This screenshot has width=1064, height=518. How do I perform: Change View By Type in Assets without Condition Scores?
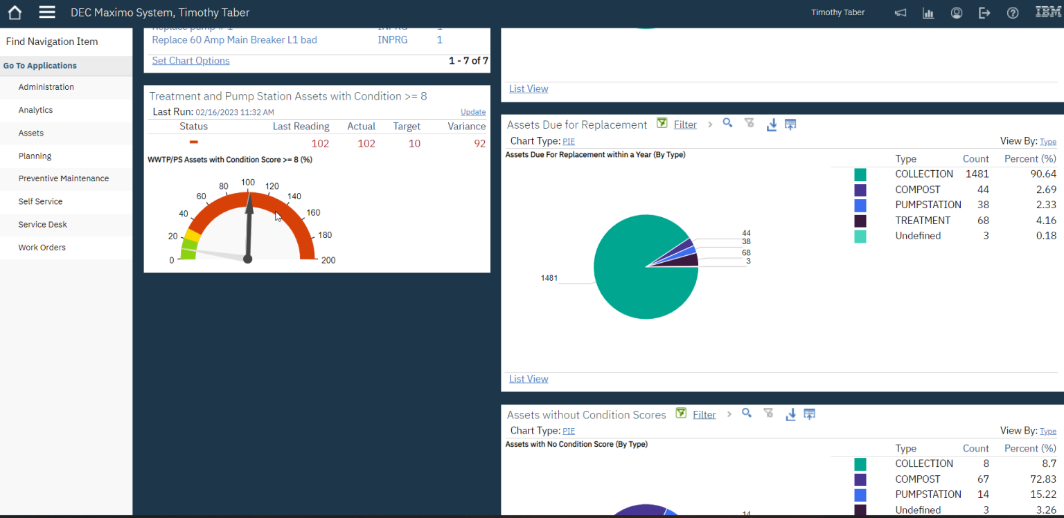(x=1048, y=432)
